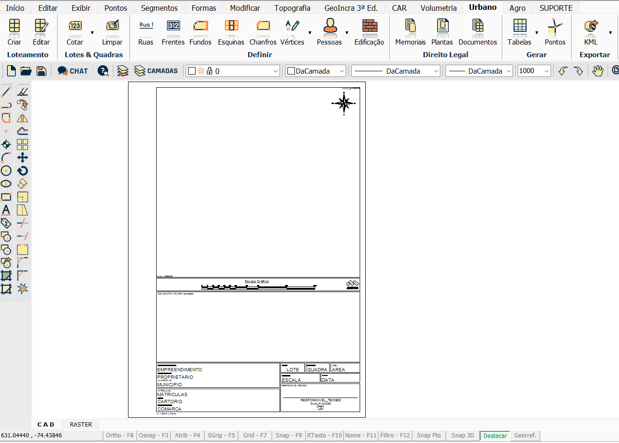Open the DaCamada color swatch selector
Screen dimensions: 619x443
(x=316, y=71)
